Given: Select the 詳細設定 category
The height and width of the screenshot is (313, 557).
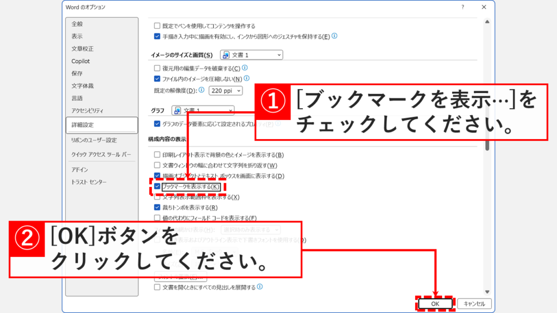Looking at the screenshot, I should pyautogui.click(x=102, y=125).
